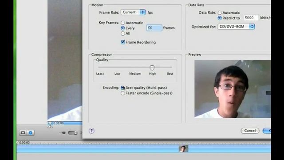
Task: Set Data Rate to Automatic
Action: point(220,13)
